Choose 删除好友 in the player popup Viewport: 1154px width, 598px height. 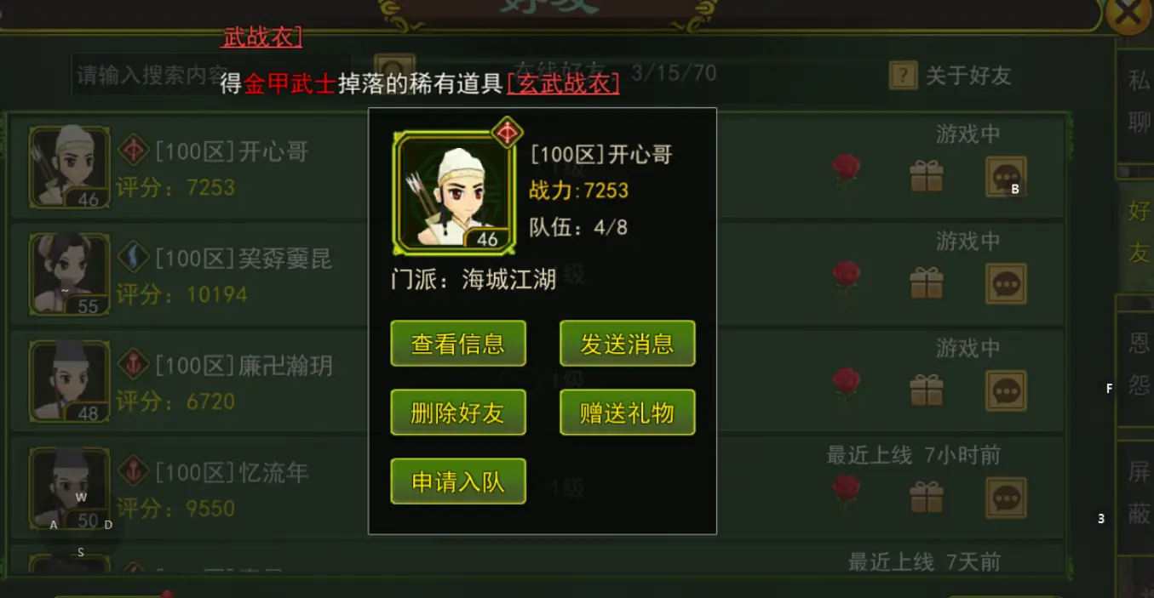(458, 413)
